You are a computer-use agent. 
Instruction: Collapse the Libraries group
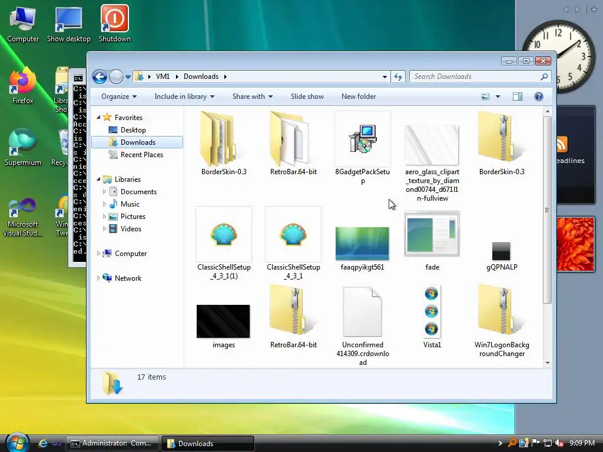98,180
